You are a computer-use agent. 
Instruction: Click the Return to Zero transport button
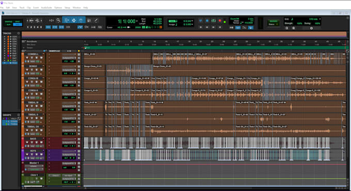(x=201, y=27)
